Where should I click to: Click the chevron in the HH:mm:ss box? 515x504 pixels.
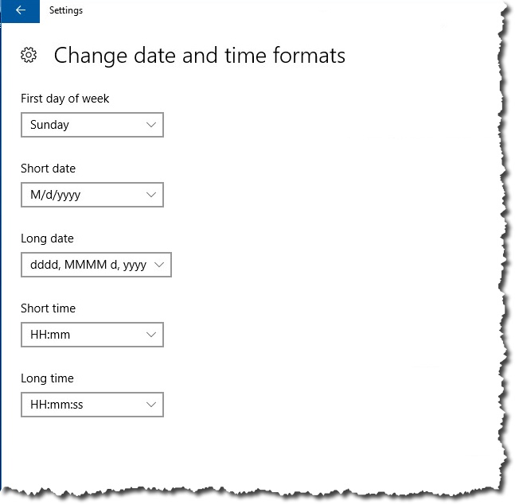click(x=151, y=405)
